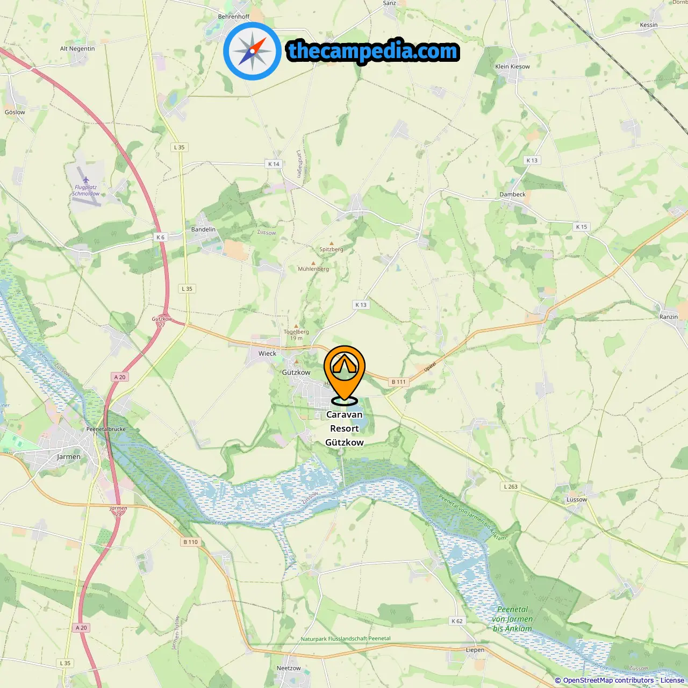
Task: Click the K 62 road shield
Action: click(457, 621)
